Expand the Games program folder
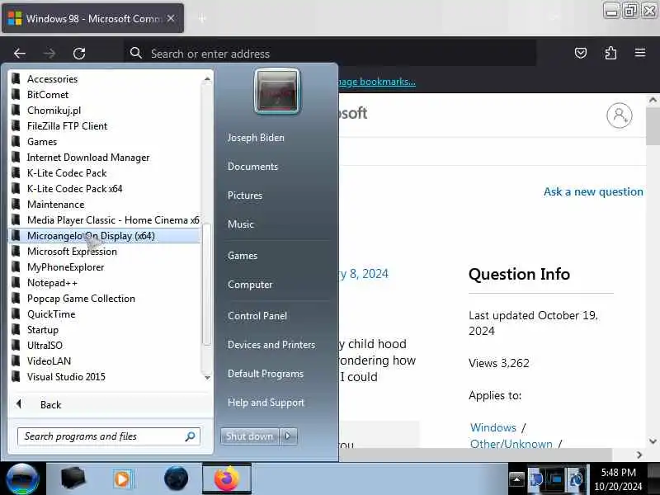The height and width of the screenshot is (495, 660). click(x=105, y=141)
